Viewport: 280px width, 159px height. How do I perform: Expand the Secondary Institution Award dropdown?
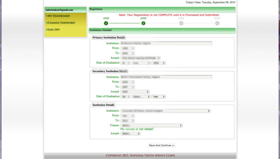pyautogui.click(x=135, y=92)
